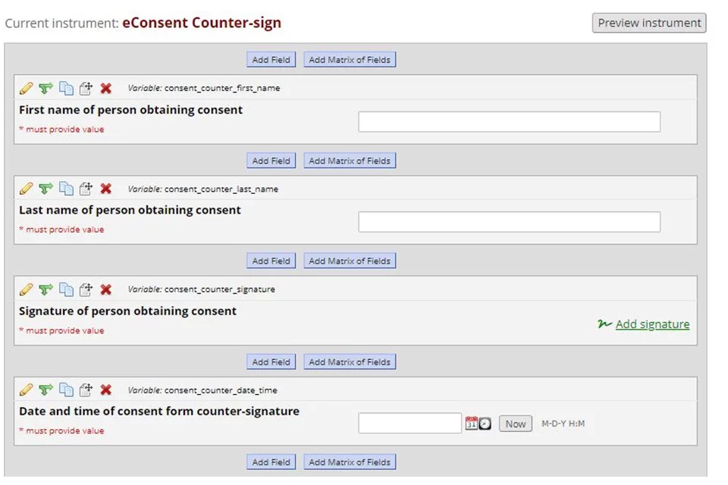Open branching logic for consent_counter_signature field
728x485 pixels.
(45, 289)
